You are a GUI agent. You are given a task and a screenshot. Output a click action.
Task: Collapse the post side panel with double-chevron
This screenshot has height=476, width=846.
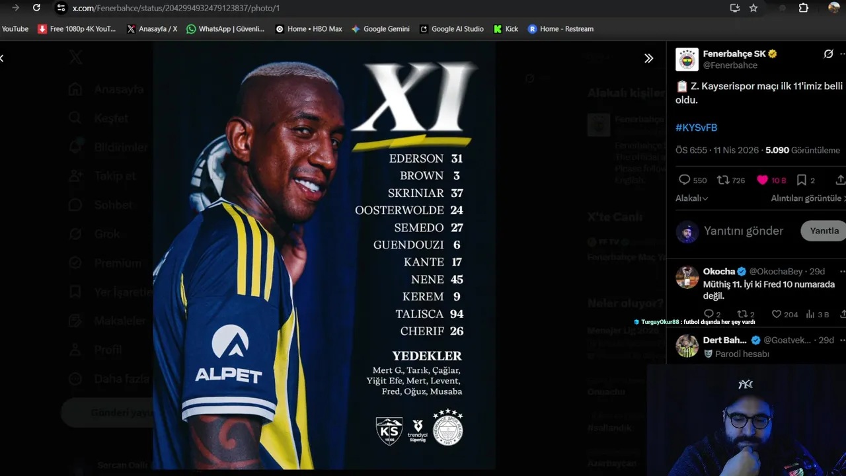pyautogui.click(x=648, y=58)
